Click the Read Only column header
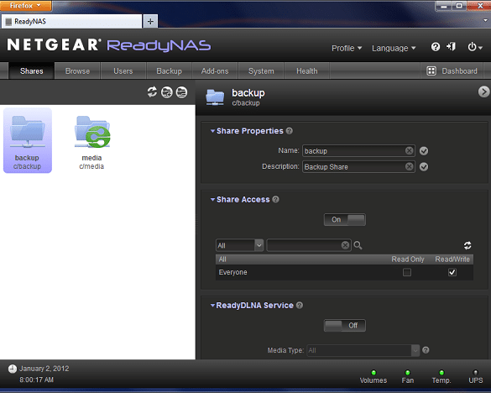Screen dimensions: 491x393 (408, 259)
